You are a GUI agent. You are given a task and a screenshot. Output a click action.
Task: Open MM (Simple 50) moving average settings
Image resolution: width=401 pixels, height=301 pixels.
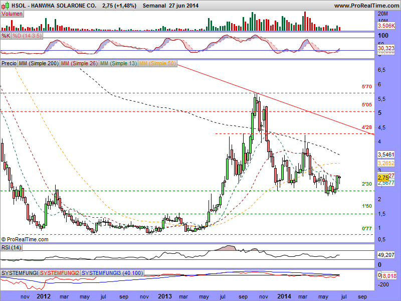coord(157,63)
